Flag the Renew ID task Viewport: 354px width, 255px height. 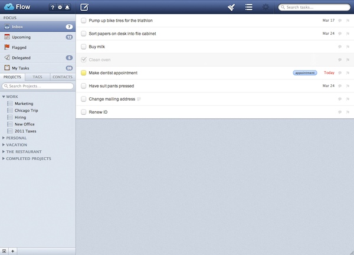pyautogui.click(x=348, y=112)
